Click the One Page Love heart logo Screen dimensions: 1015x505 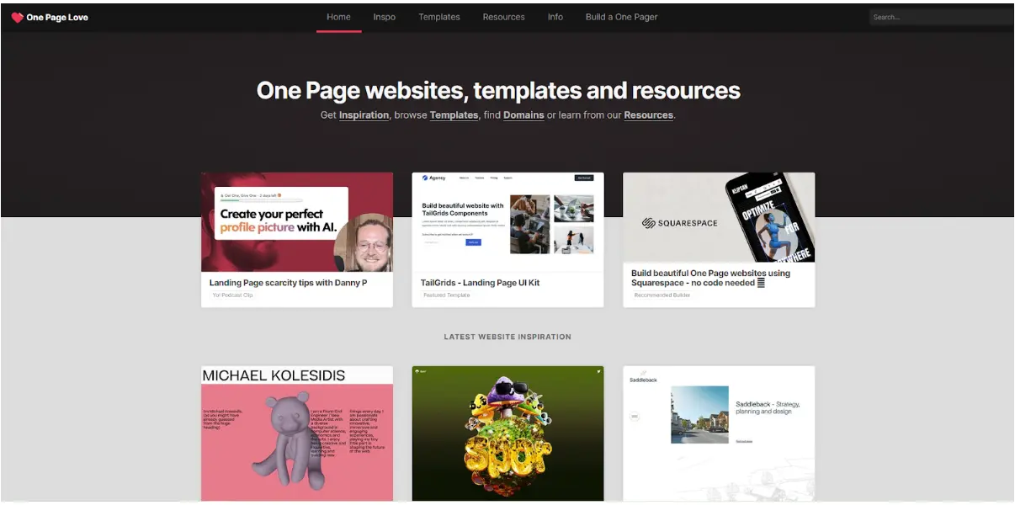click(17, 17)
